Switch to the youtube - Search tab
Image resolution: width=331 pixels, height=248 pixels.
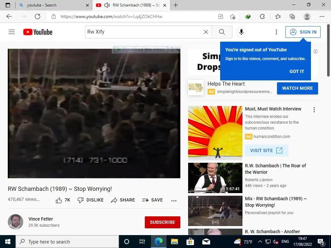pos(54,5)
